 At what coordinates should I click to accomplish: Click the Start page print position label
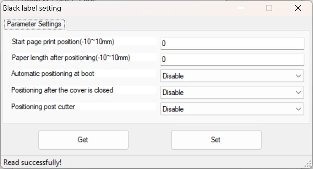pyautogui.click(x=63, y=42)
